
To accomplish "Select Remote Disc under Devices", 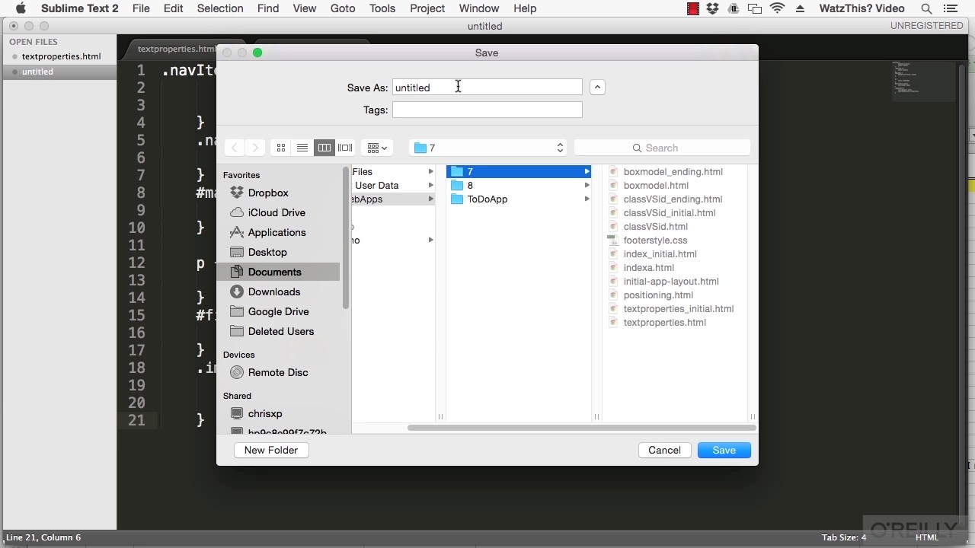I will coord(278,372).
